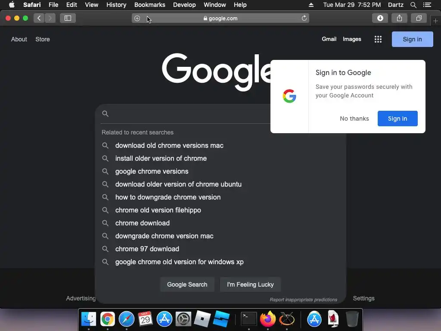The height and width of the screenshot is (331, 441).
Task: Click the top-right Sign in button
Action: point(412,39)
